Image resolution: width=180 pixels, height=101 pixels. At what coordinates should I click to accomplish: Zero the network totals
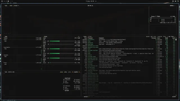click(69, 72)
